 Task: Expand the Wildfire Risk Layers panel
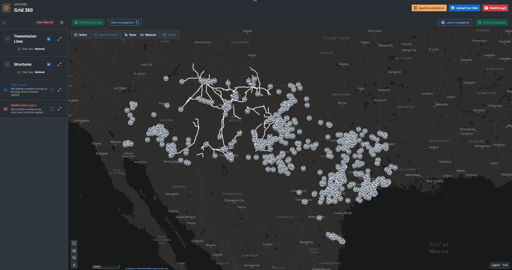point(59,109)
